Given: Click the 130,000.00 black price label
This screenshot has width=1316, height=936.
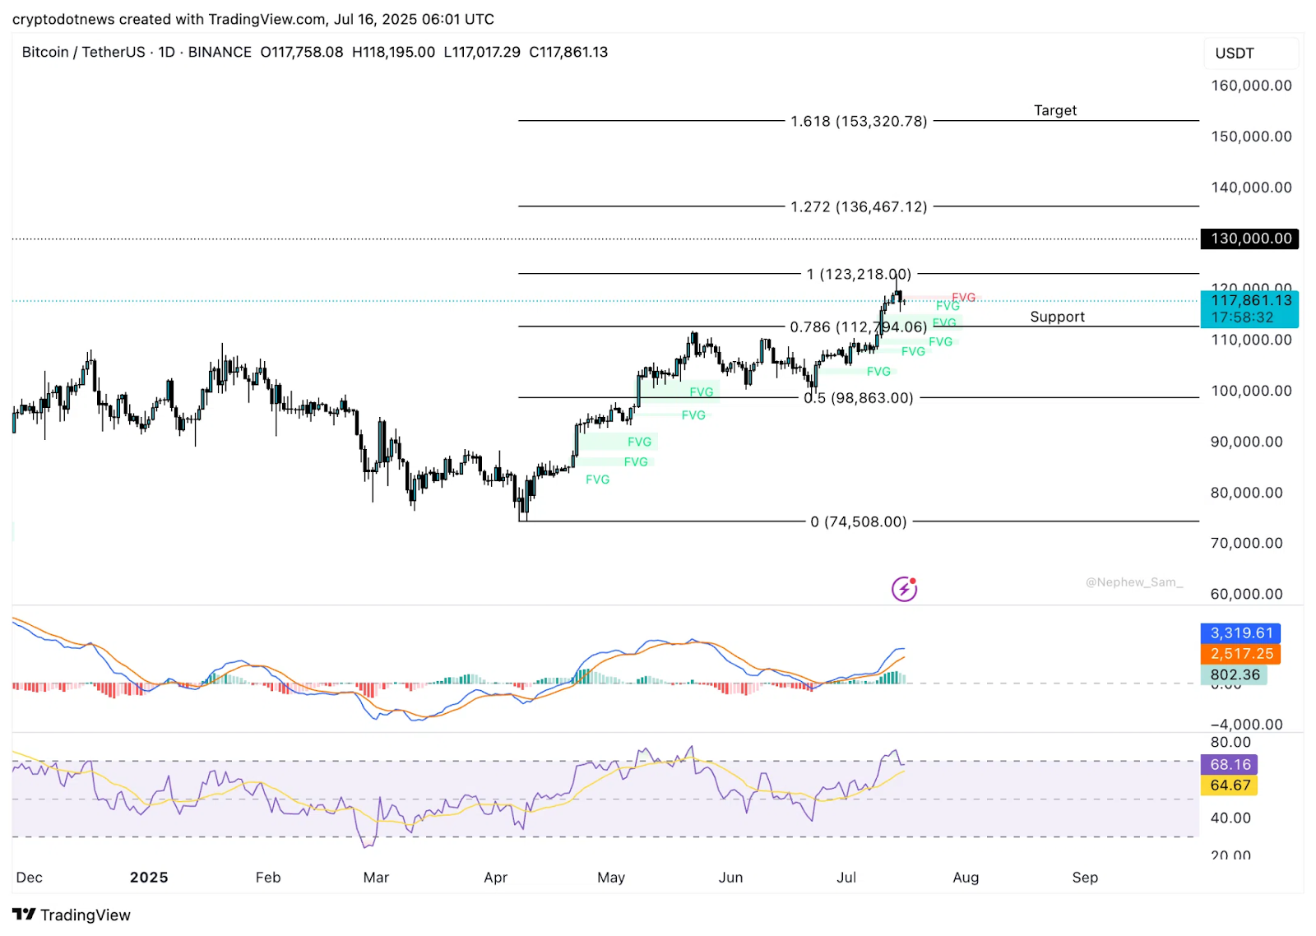Looking at the screenshot, I should pos(1249,239).
